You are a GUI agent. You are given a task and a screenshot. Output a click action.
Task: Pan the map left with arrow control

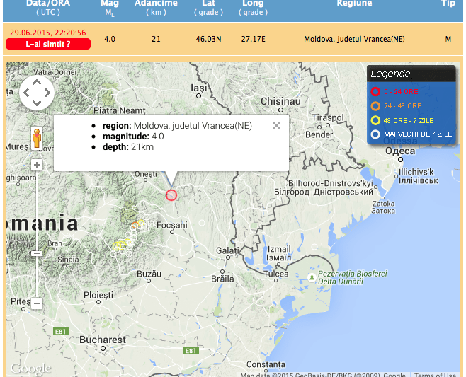click(x=26, y=93)
